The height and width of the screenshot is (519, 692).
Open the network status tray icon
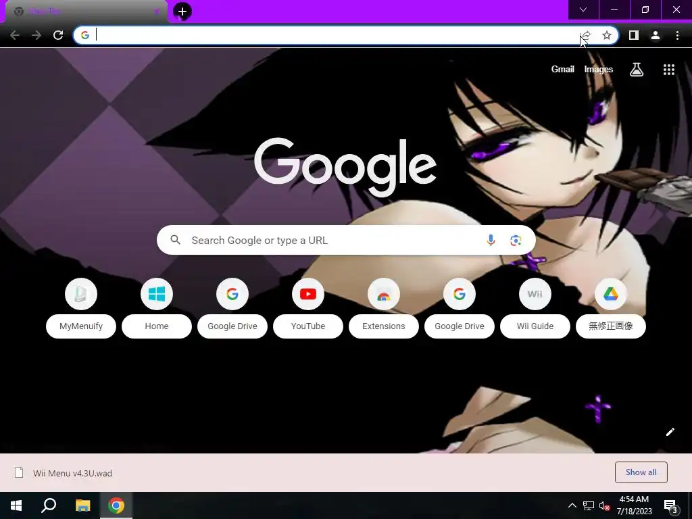pyautogui.click(x=589, y=505)
